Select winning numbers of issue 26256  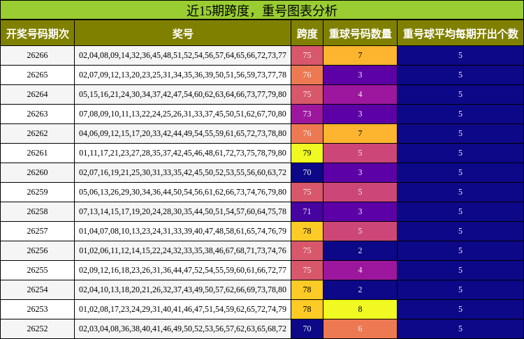tap(182, 250)
